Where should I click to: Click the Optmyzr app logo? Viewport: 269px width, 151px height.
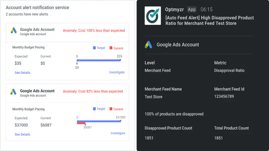(x=153, y=16)
